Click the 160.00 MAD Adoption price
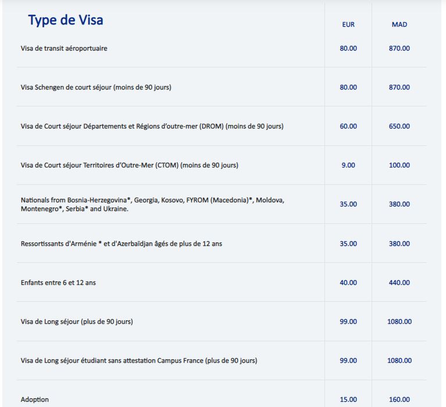The width and height of the screenshot is (446, 407). pyautogui.click(x=399, y=399)
